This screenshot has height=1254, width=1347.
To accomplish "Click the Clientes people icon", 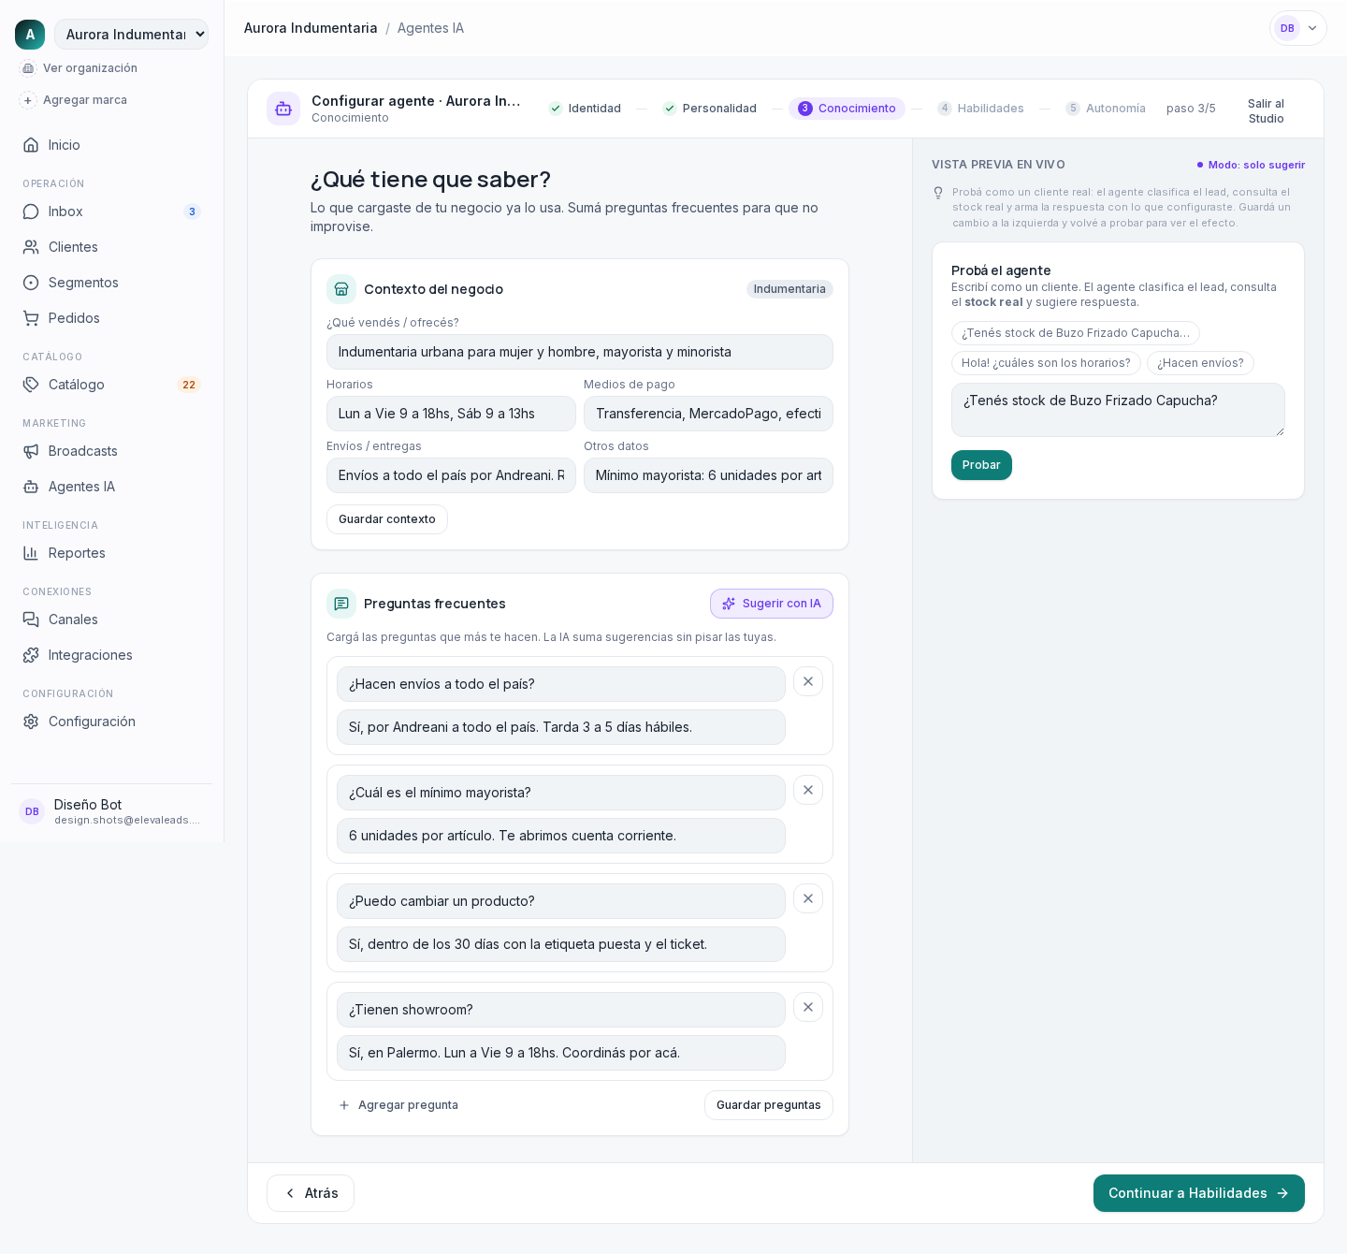I will 31,247.
